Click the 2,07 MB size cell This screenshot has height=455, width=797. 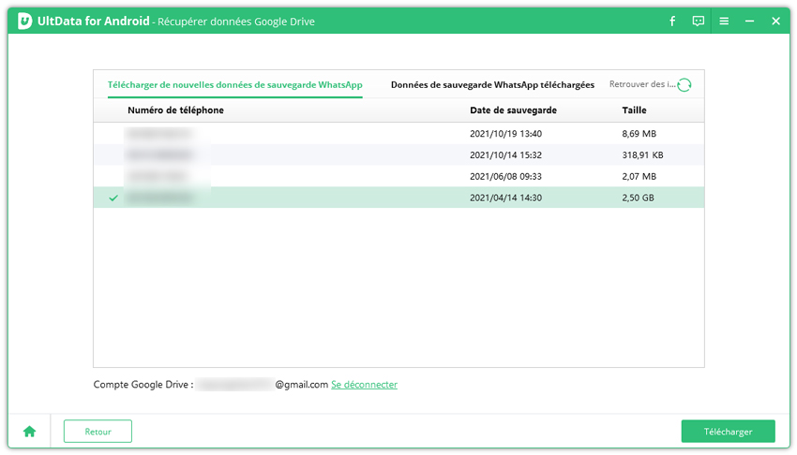click(x=639, y=177)
